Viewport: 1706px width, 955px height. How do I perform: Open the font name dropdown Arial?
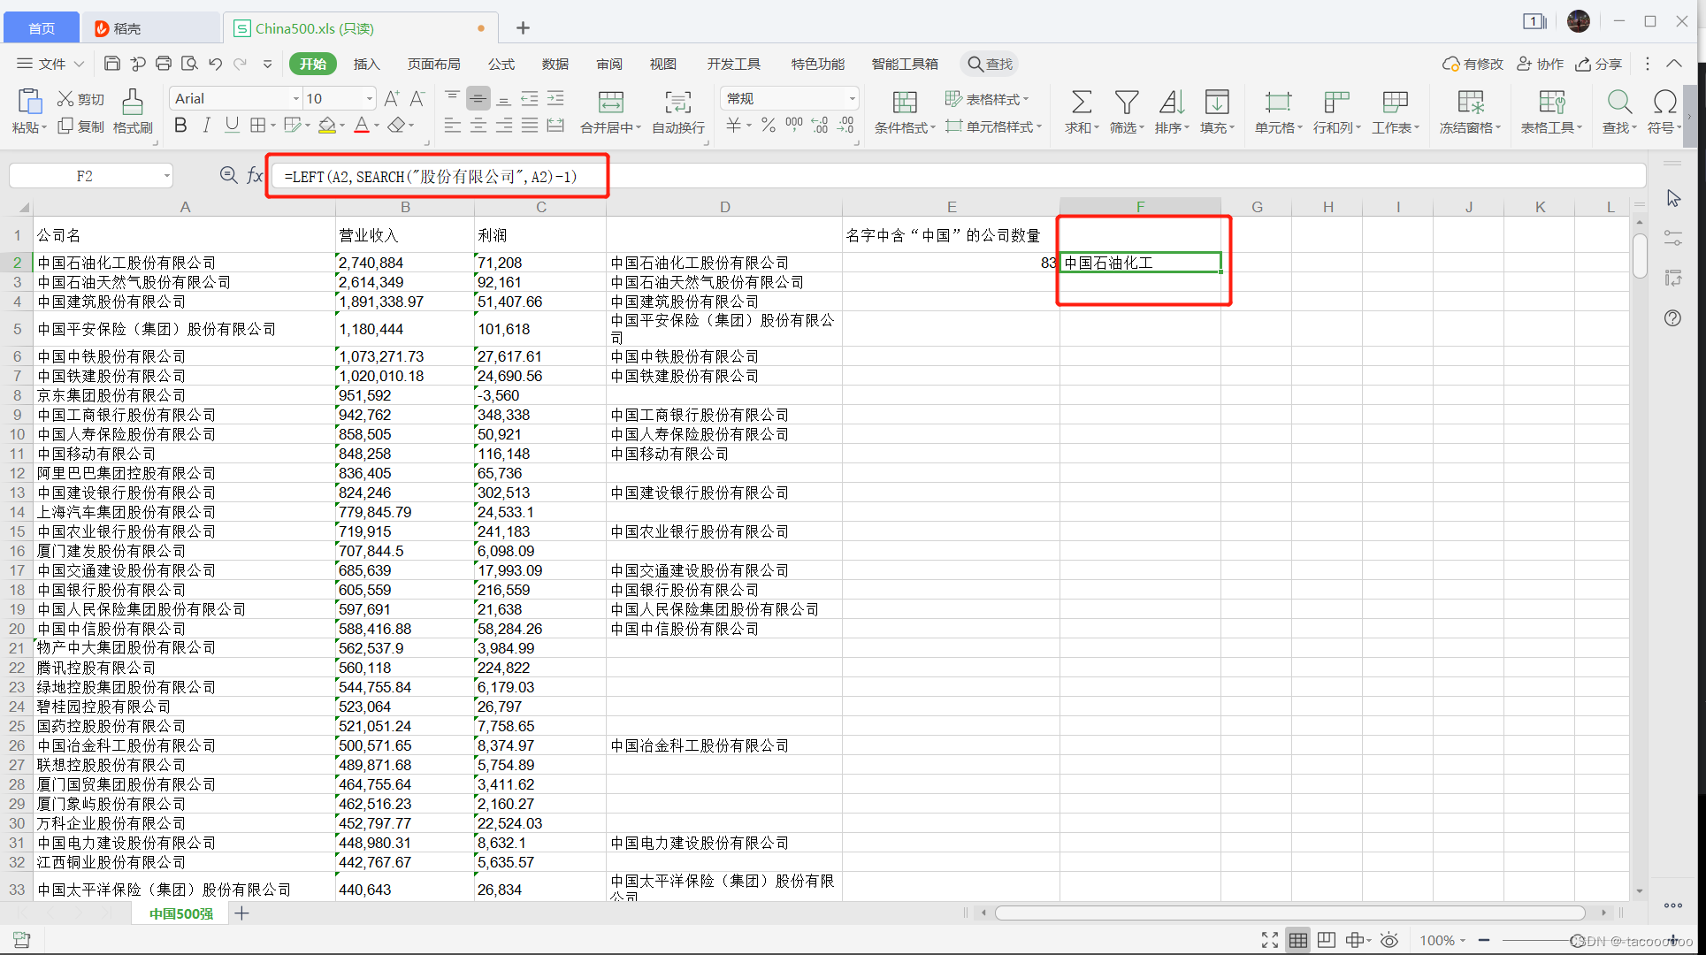tap(295, 98)
